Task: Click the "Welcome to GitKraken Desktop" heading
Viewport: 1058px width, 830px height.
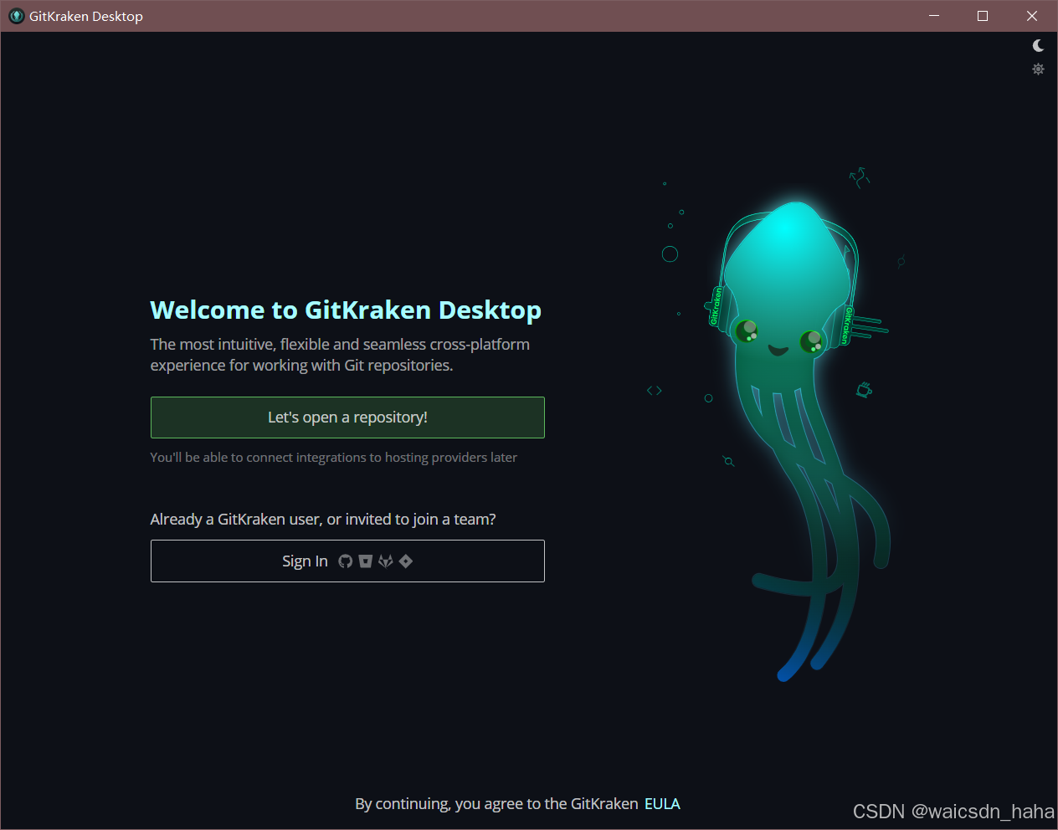Action: coord(346,310)
